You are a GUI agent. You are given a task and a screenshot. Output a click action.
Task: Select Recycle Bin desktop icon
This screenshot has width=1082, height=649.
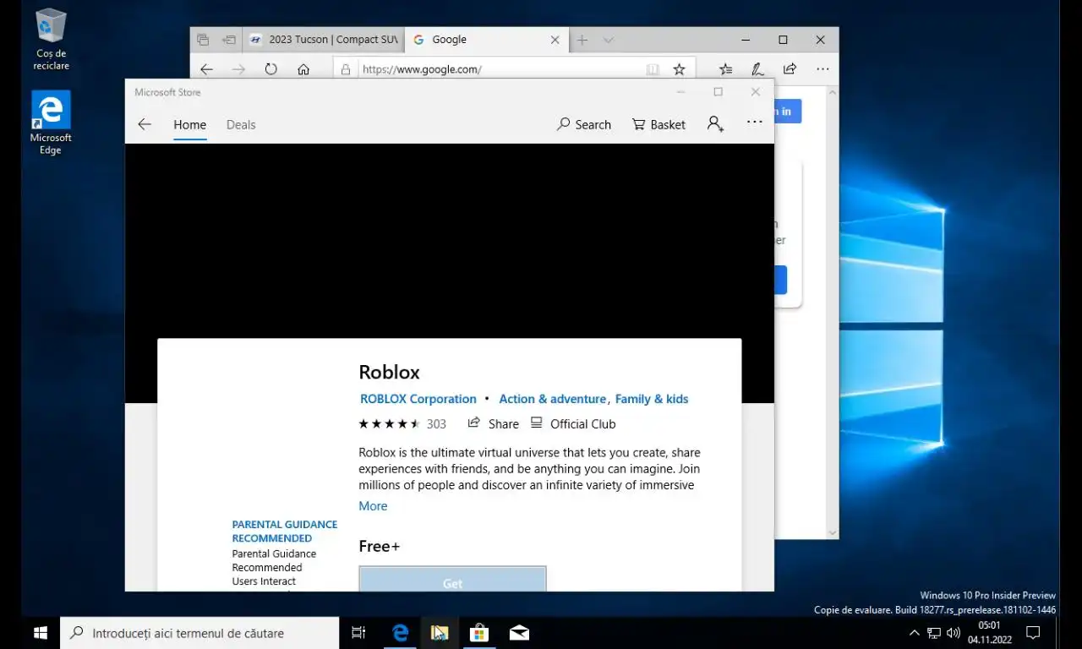point(51,39)
